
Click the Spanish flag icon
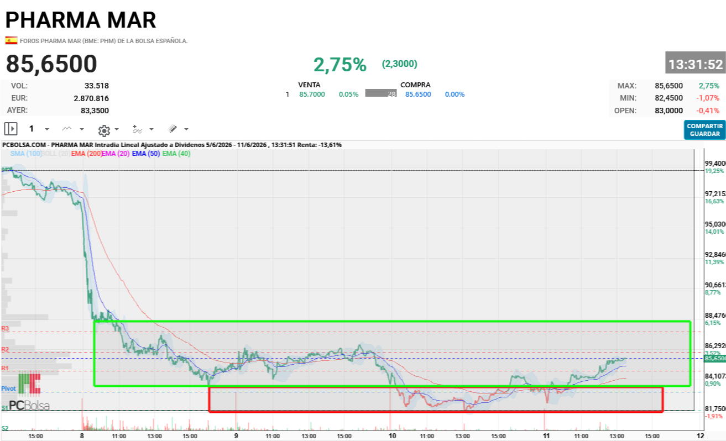point(11,40)
